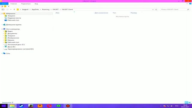Refresh the current folder

(x=156, y=9)
